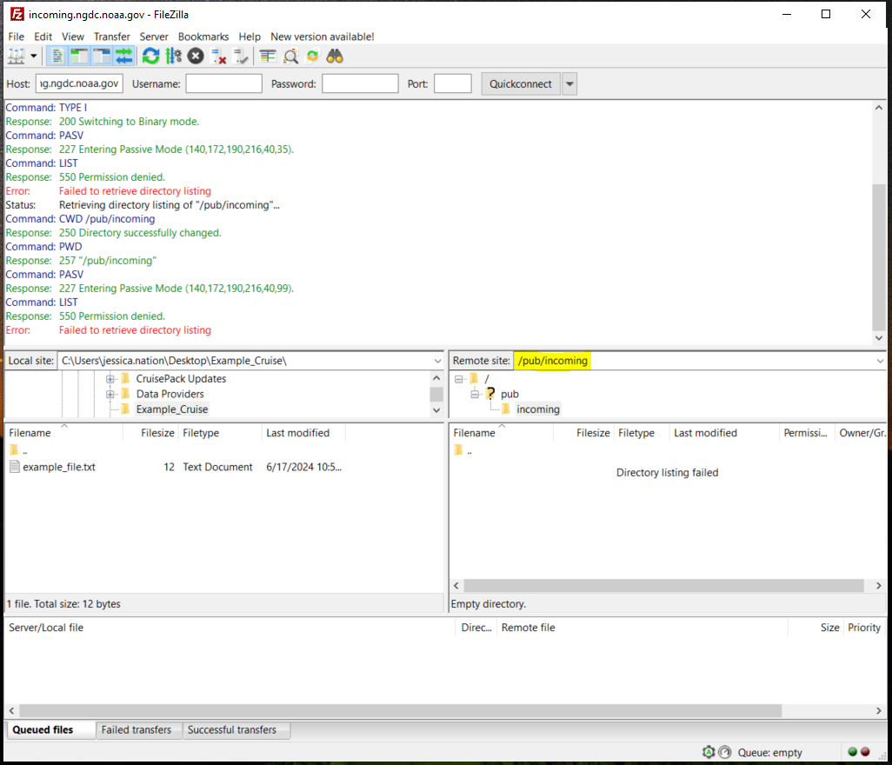The height and width of the screenshot is (765, 892).
Task: Toggle synchronized browsing icon
Action: pyautogui.click(x=313, y=57)
